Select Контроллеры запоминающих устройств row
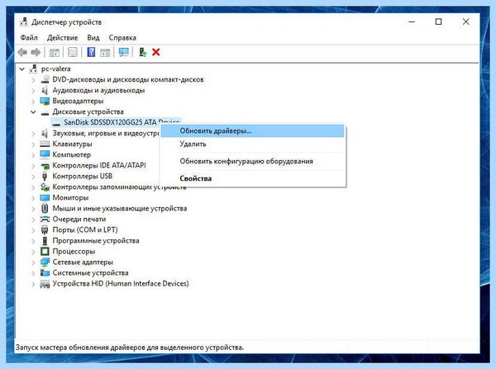The image size is (496, 369). tap(119, 187)
